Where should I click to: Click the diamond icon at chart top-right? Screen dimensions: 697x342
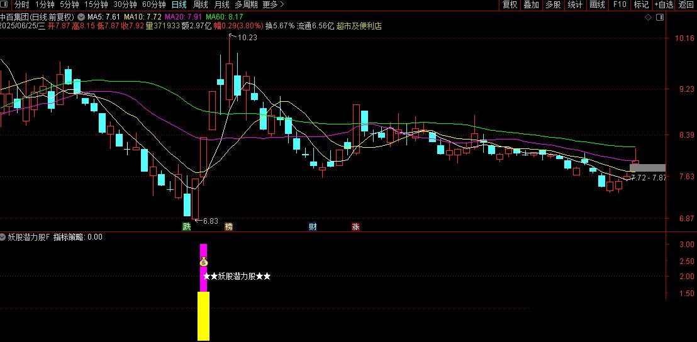649,18
